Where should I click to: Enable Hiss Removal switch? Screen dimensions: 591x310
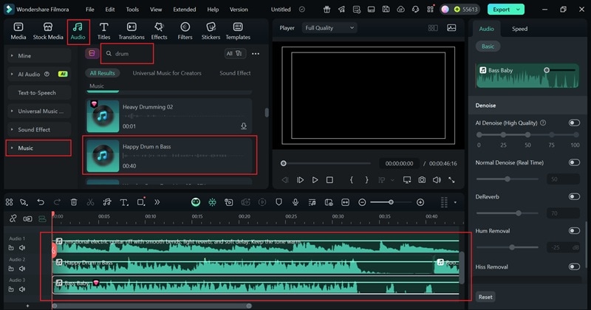tap(574, 266)
